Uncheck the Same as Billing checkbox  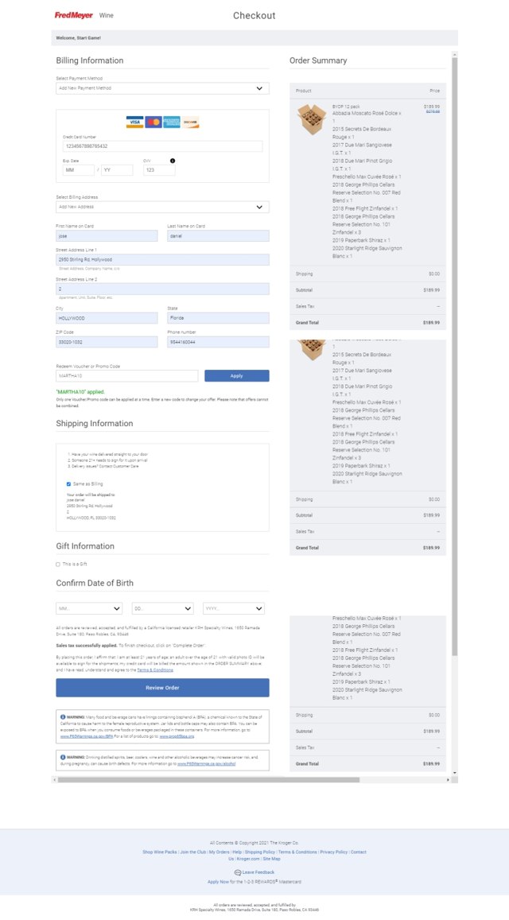[68, 484]
